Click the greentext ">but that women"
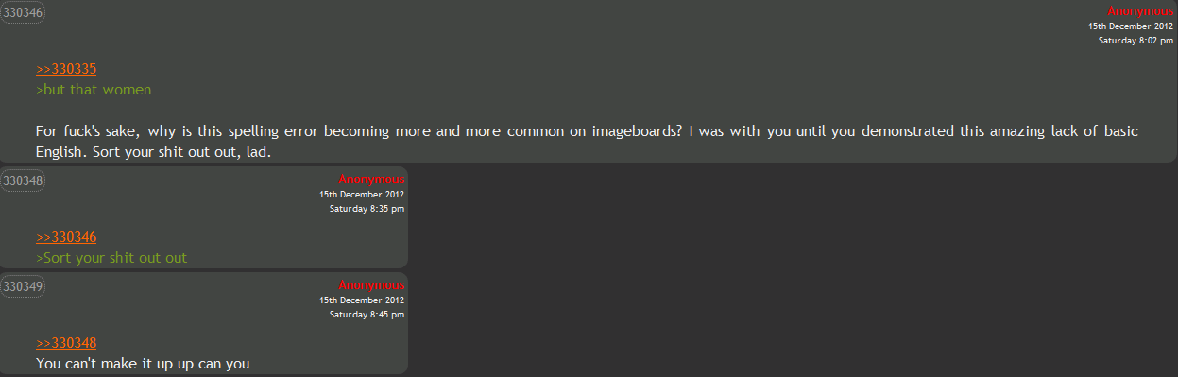This screenshot has width=1178, height=377. click(94, 90)
